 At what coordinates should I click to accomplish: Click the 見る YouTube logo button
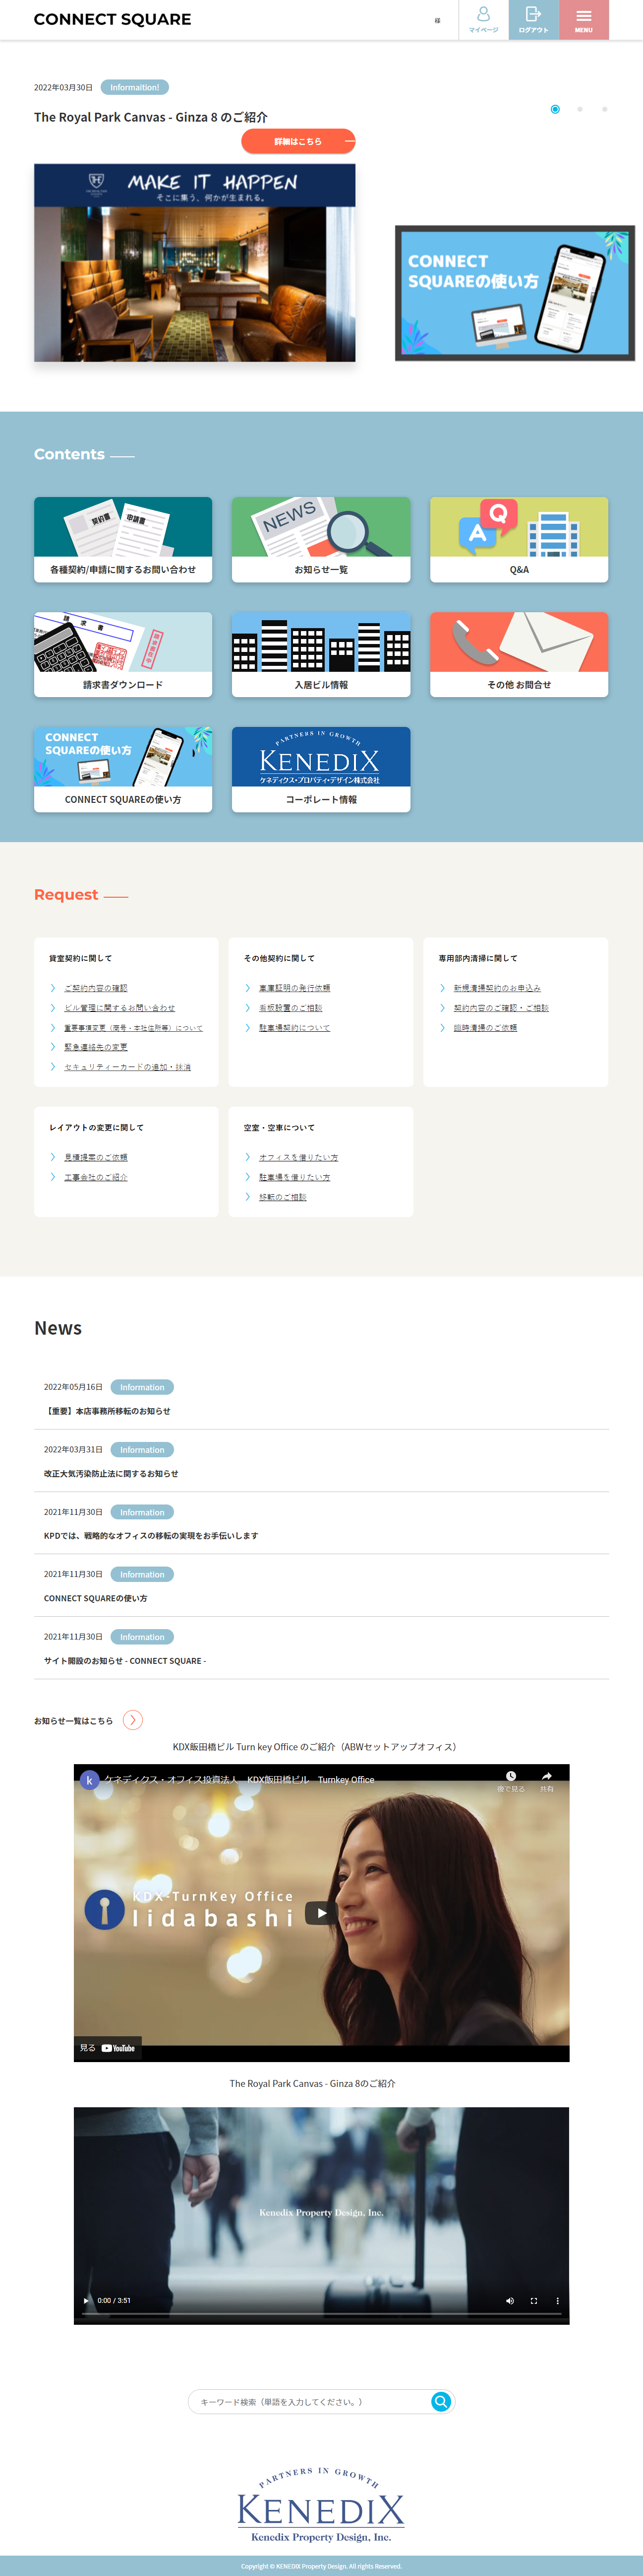coord(108,2048)
